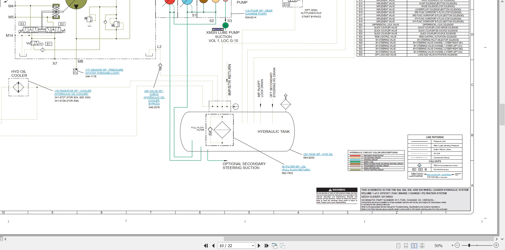Click the horizontal scrollbar right arrow
This screenshot has height=250, width=505.
coord(497,239)
